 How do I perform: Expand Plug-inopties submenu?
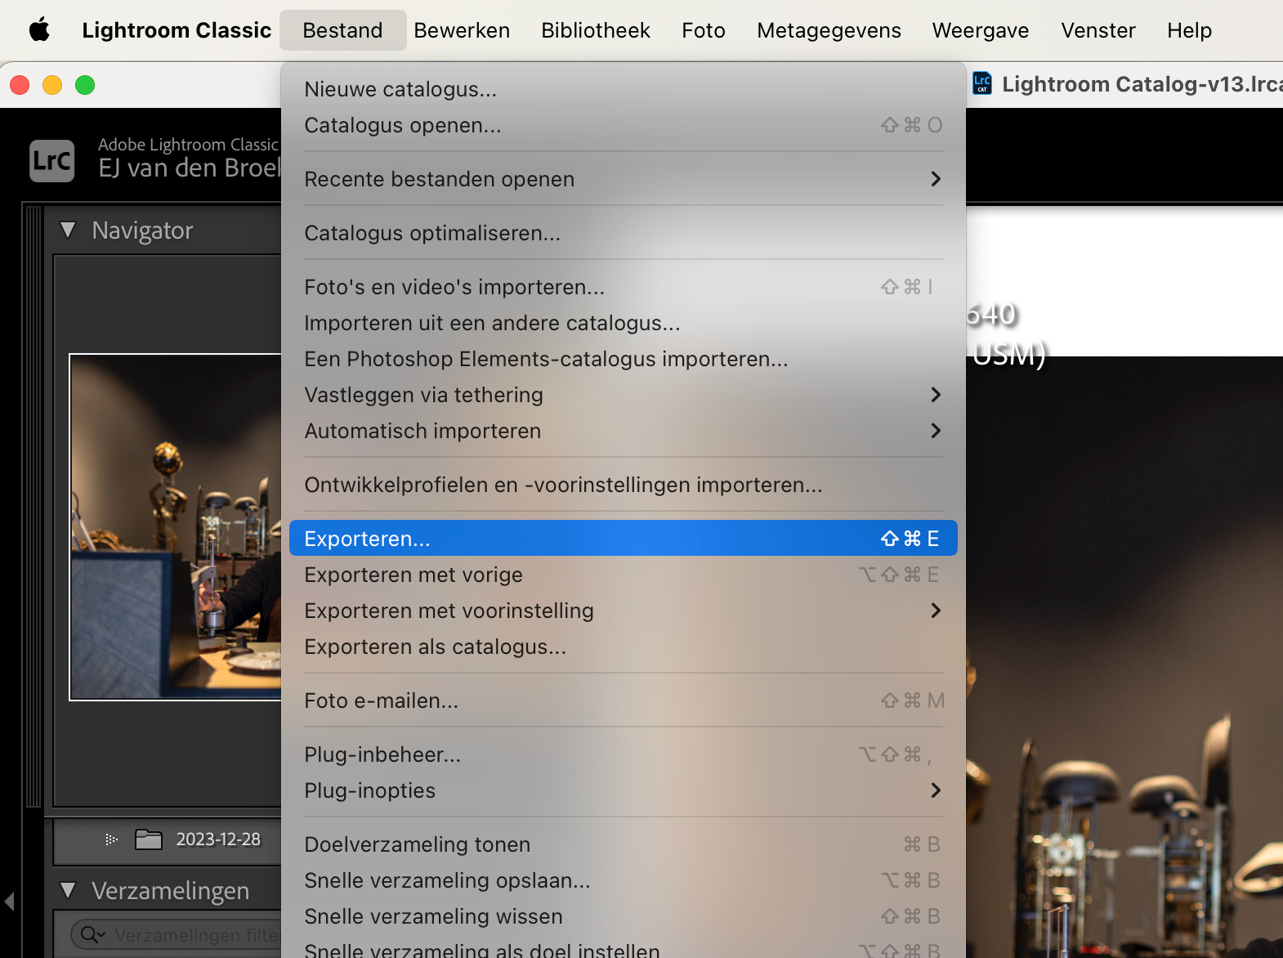[623, 790]
